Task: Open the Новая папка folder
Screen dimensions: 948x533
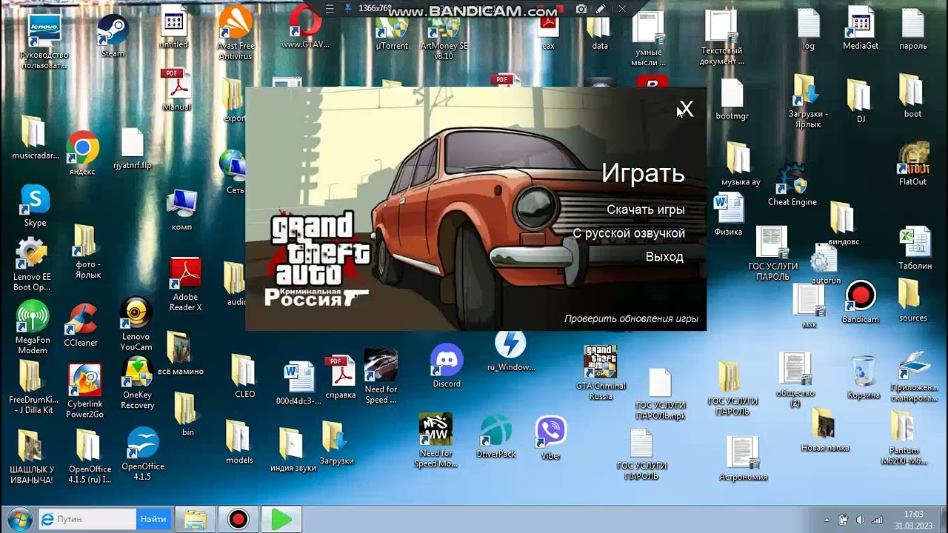Action: click(824, 430)
